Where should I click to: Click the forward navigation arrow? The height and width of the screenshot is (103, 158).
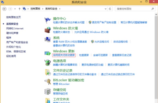click(x=10, y=9)
